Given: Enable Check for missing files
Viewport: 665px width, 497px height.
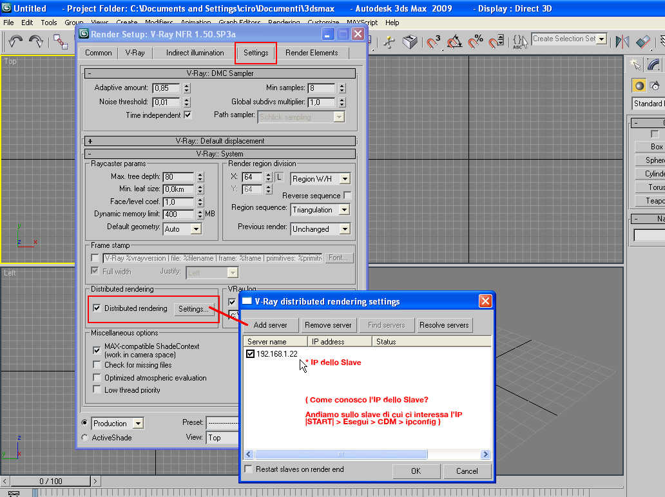Looking at the screenshot, I should point(97,365).
